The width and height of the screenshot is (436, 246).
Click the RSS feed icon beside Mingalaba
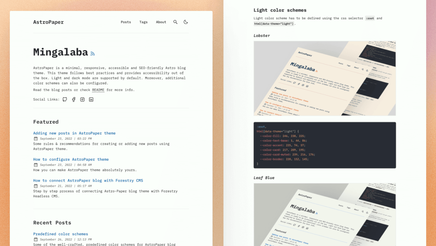point(93,54)
